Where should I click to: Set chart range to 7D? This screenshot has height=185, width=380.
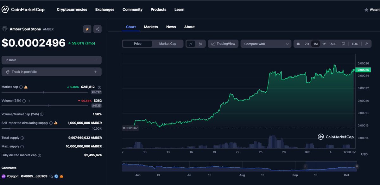pyautogui.click(x=307, y=44)
